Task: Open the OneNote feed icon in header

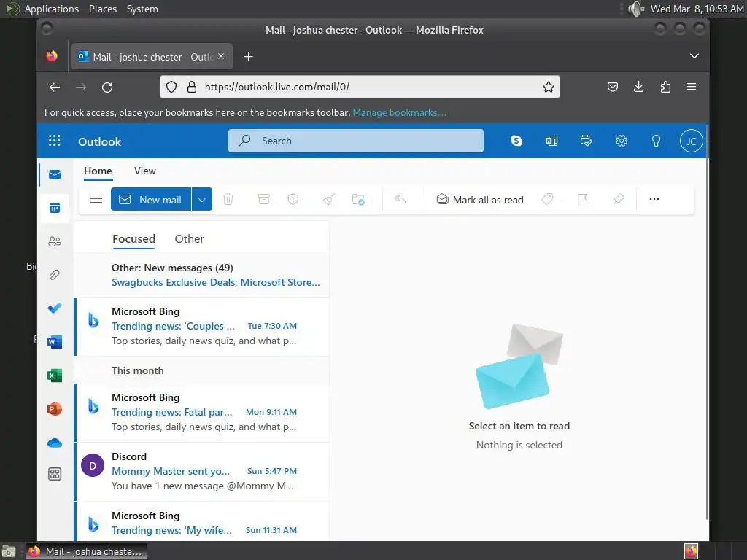Action: point(551,141)
